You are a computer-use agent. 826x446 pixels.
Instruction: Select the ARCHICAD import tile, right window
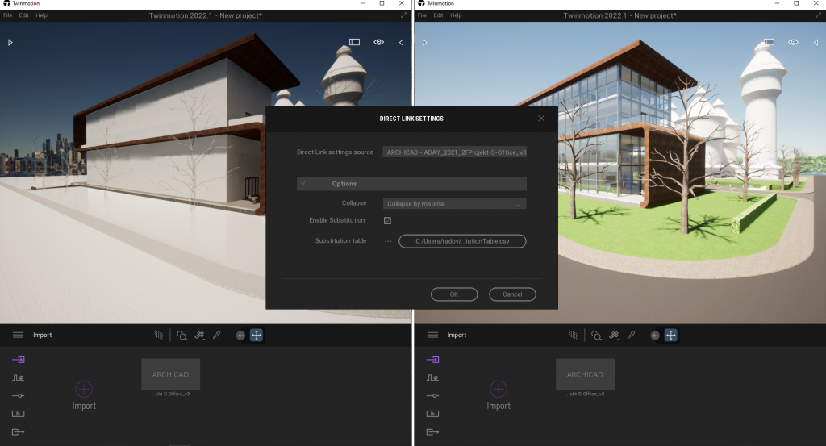coord(586,374)
